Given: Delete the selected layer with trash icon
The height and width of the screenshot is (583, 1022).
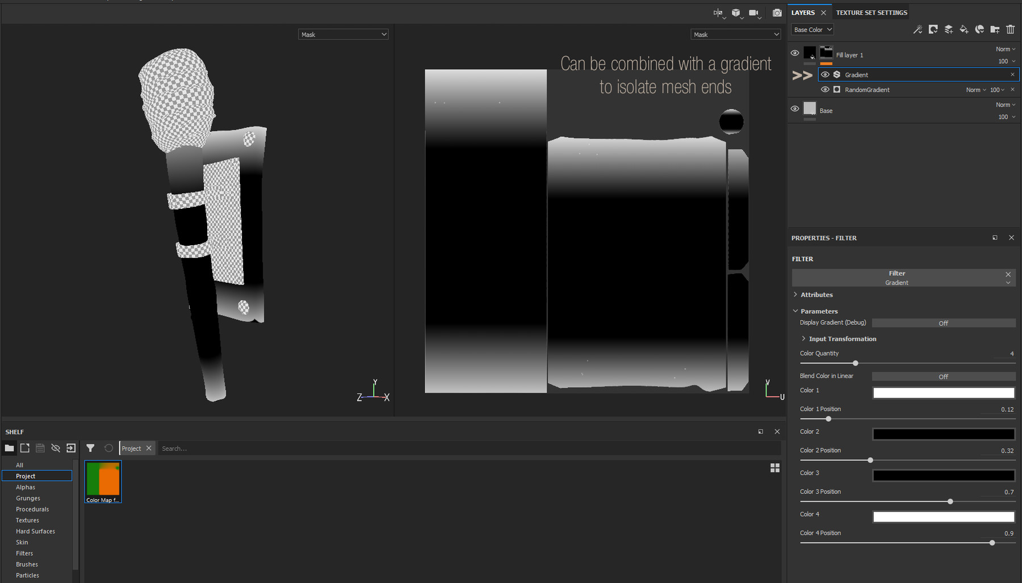Looking at the screenshot, I should (x=1011, y=30).
